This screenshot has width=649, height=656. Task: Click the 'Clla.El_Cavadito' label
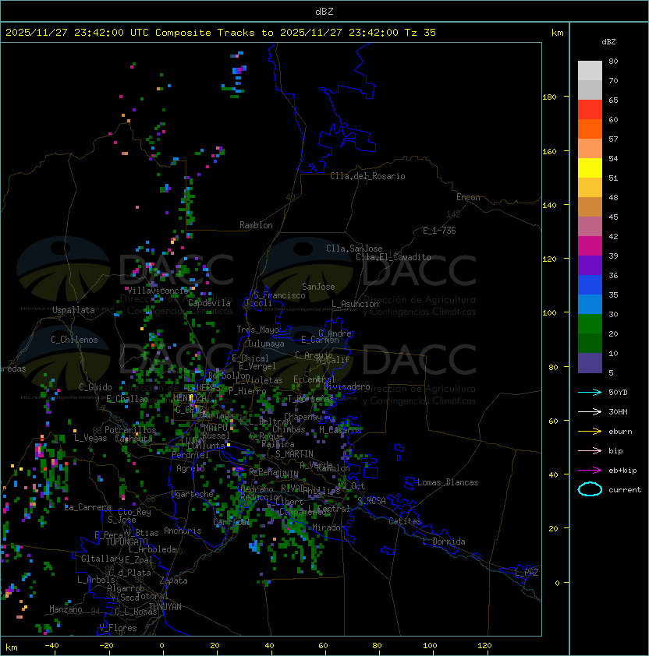393,257
